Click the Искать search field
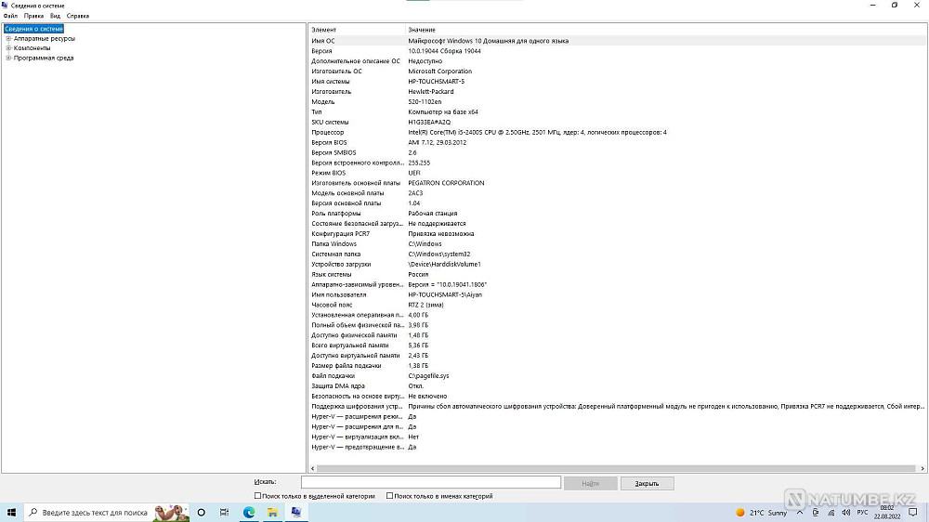929x522 pixels. tap(431, 482)
